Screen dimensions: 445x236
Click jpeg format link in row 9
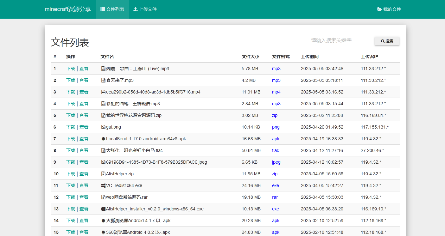[276, 162]
